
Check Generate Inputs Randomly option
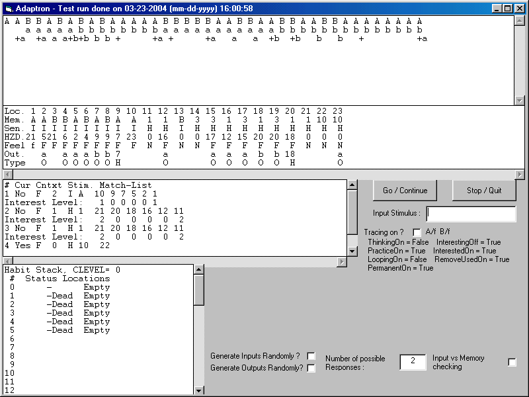point(311,356)
